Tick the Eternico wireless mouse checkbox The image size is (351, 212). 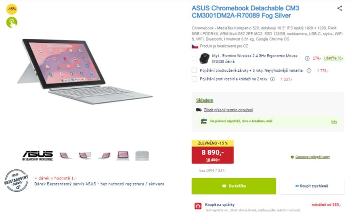tap(194, 58)
